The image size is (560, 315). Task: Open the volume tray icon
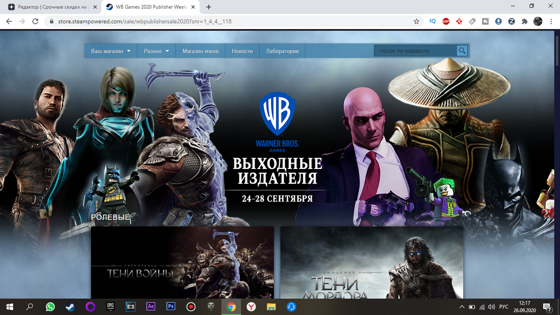pyautogui.click(x=491, y=307)
